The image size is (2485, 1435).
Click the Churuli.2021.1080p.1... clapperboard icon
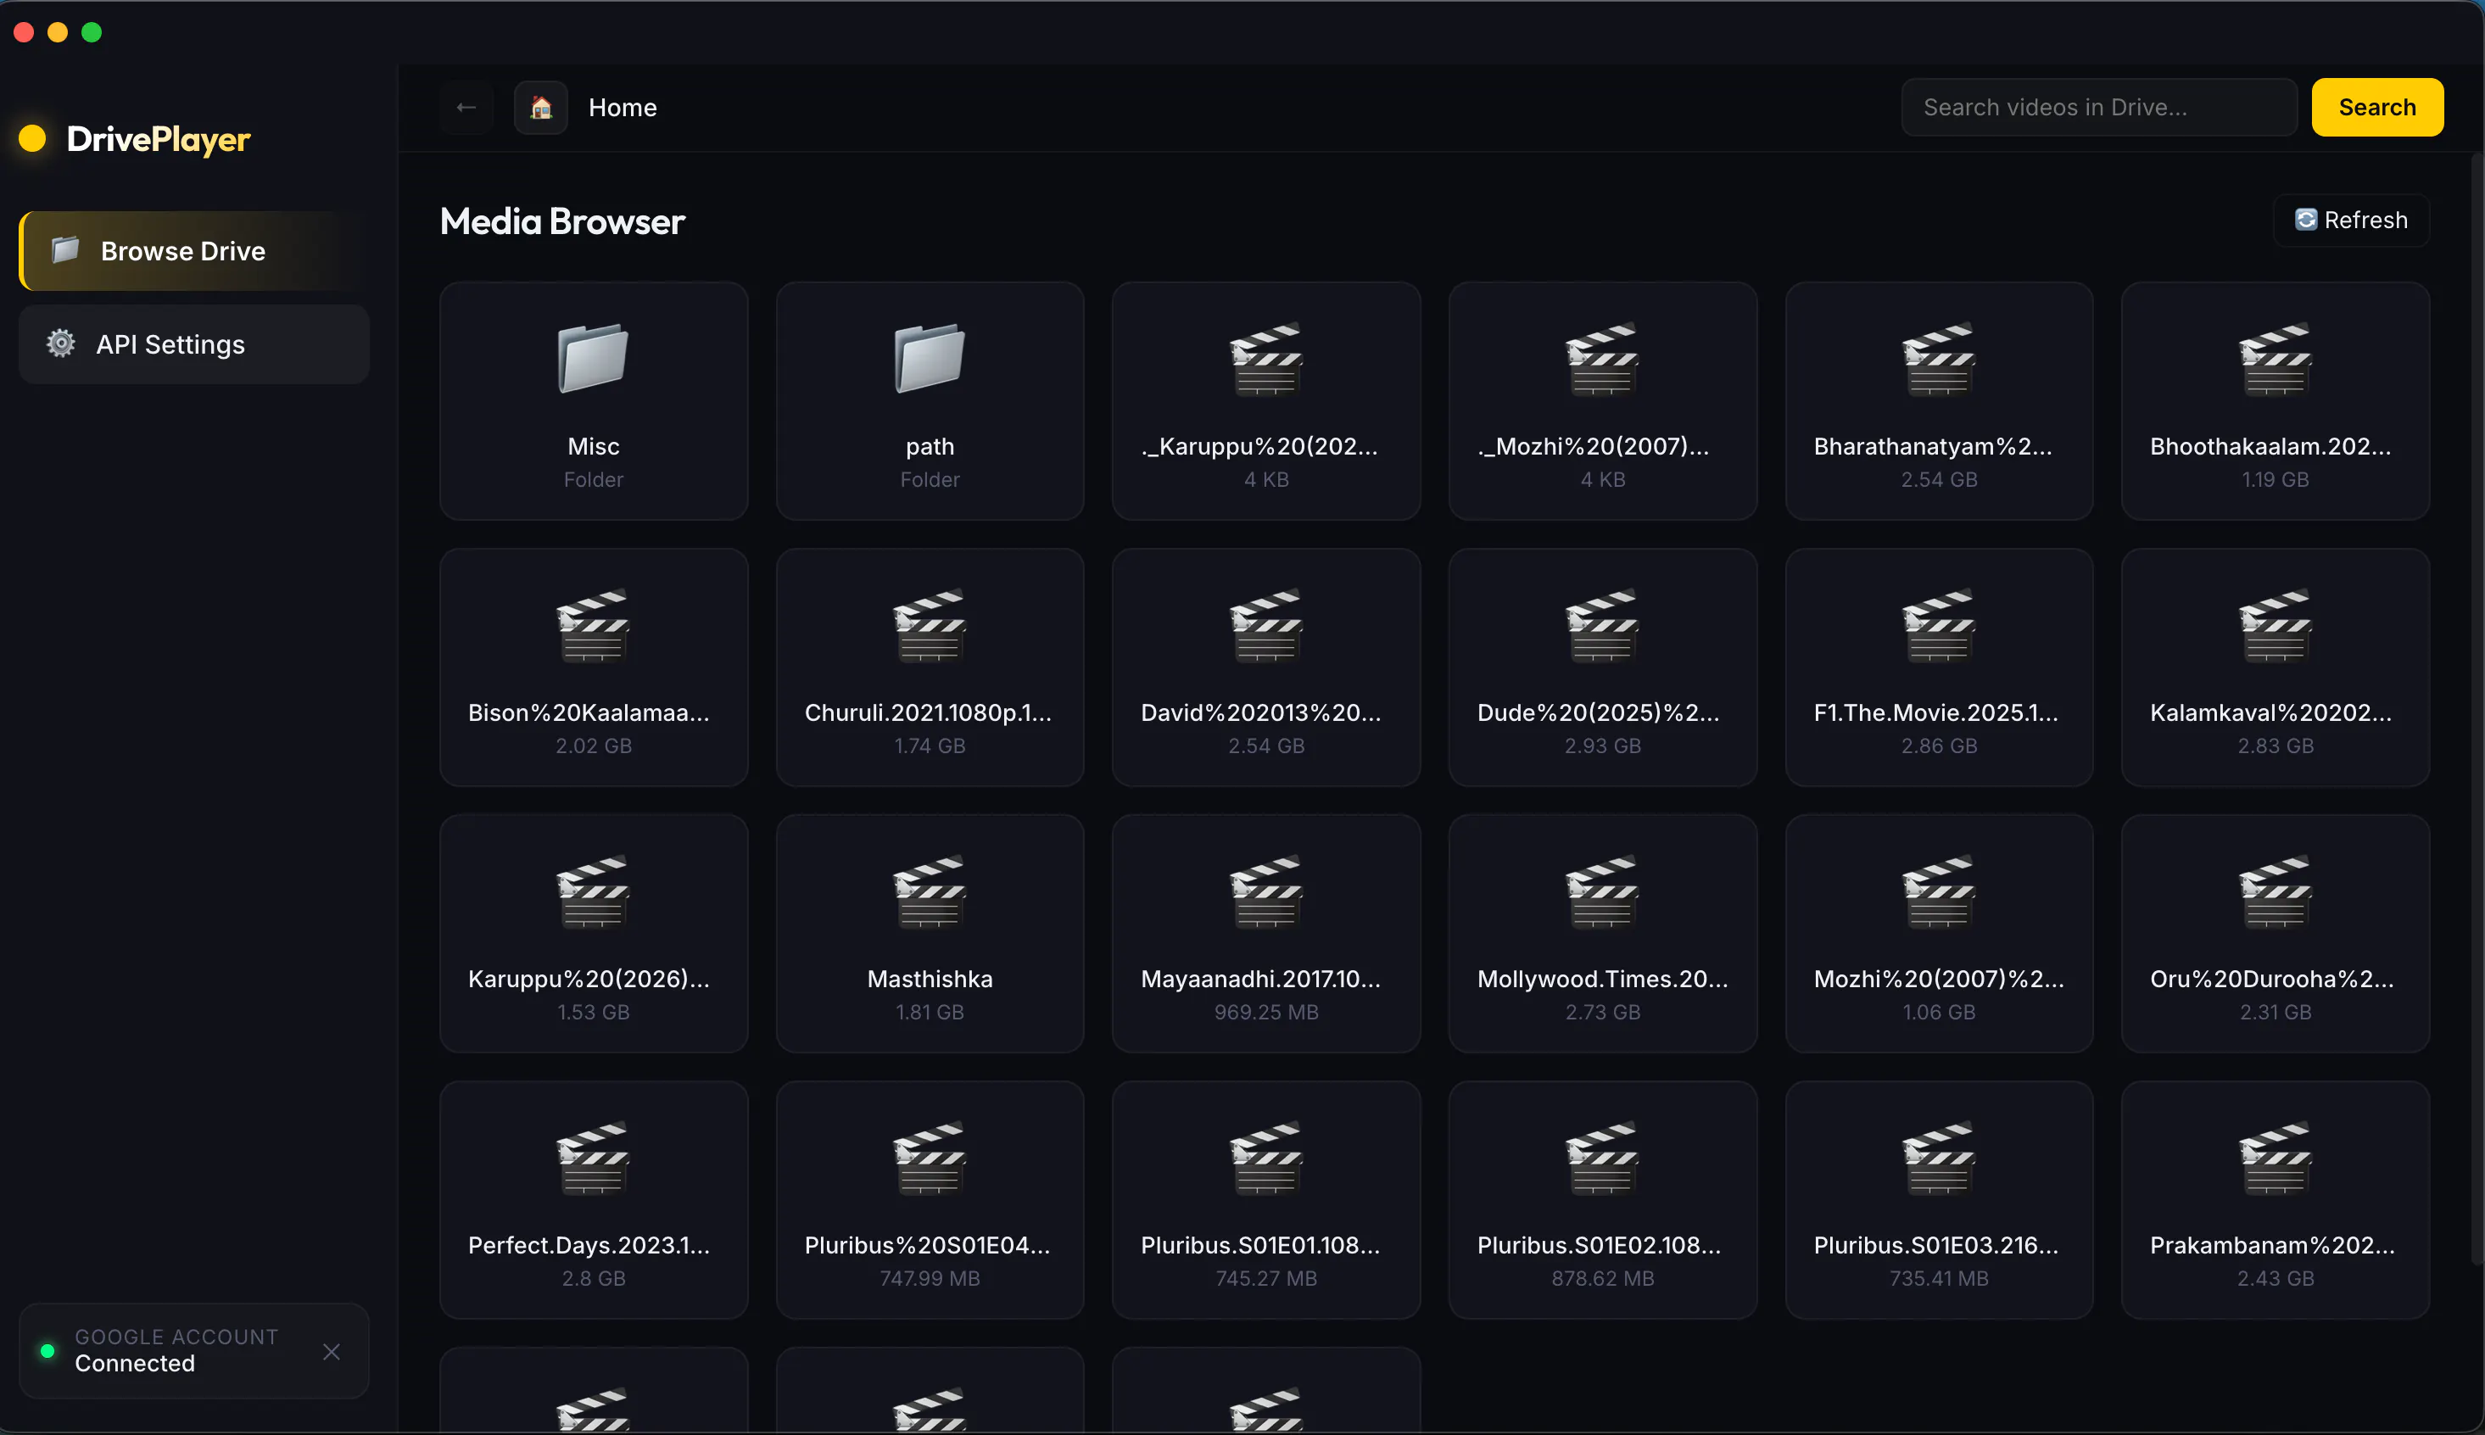click(x=930, y=625)
